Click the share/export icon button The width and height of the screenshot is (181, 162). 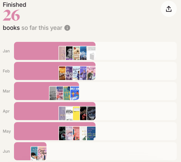click(x=169, y=9)
